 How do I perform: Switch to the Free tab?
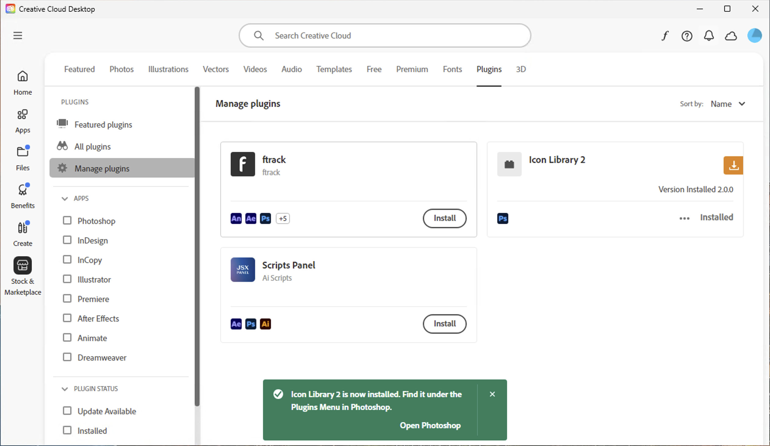pos(374,69)
